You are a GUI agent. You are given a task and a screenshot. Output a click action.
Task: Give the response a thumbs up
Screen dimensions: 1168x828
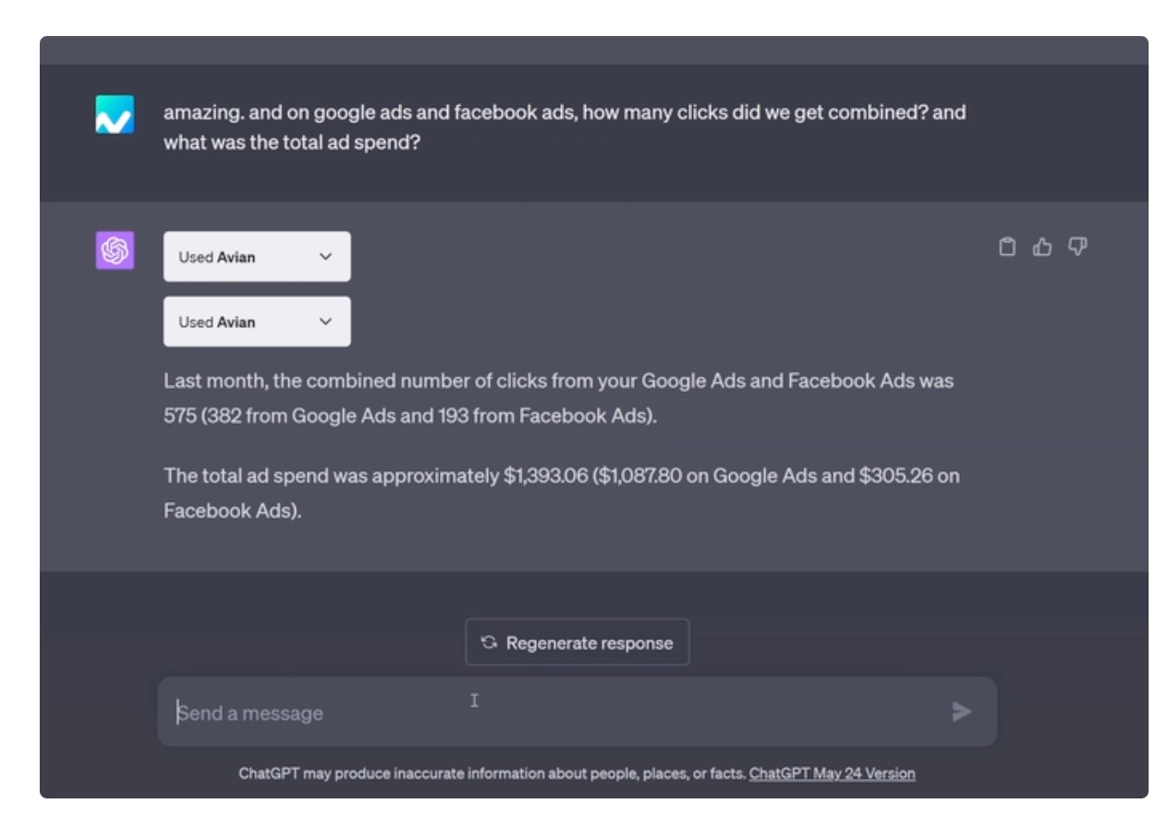coord(1042,247)
